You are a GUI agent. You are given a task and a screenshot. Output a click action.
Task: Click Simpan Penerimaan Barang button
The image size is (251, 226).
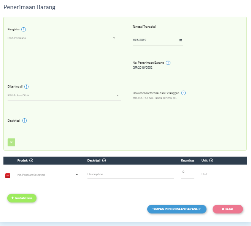click(177, 209)
